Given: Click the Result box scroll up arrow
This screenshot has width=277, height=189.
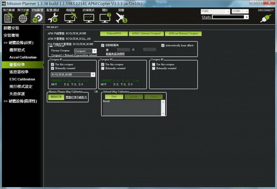Looking at the screenshot, I should tap(163, 102).
